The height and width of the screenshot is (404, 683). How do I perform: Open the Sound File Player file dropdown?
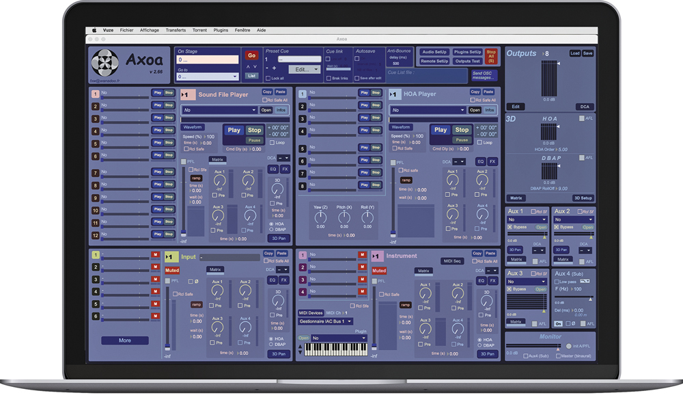tap(219, 110)
